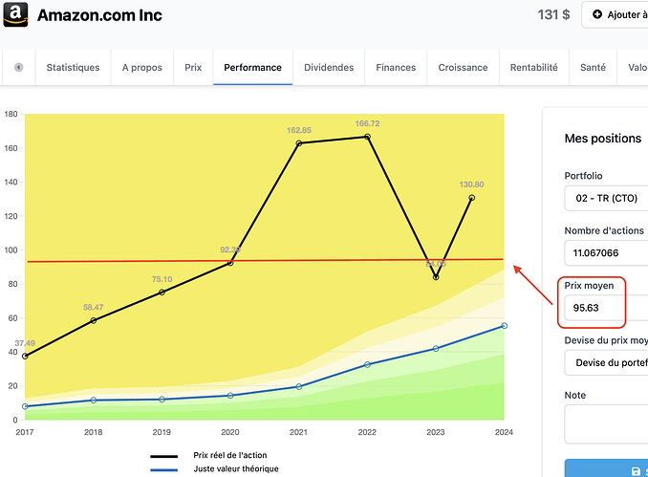
Task: Click the 2019 price point 75.10
Action: [162, 293]
